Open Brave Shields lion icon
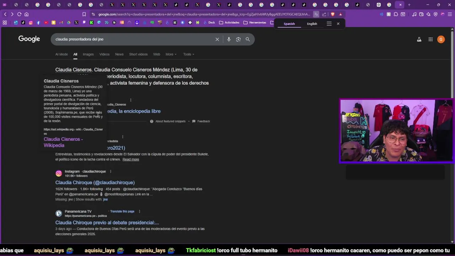 [333, 14]
